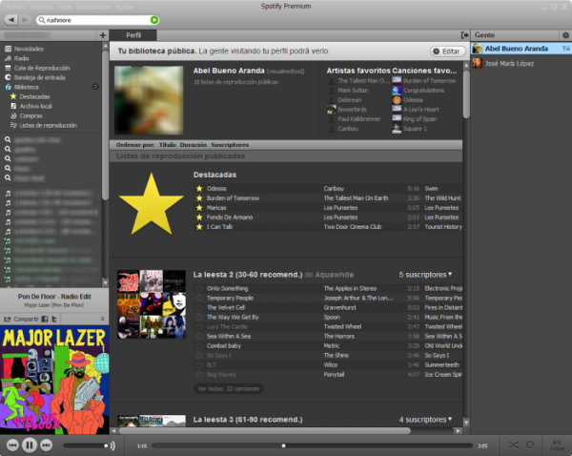Sort playlists by Duración
Image resolution: width=572 pixels, height=456 pixels.
pos(193,145)
